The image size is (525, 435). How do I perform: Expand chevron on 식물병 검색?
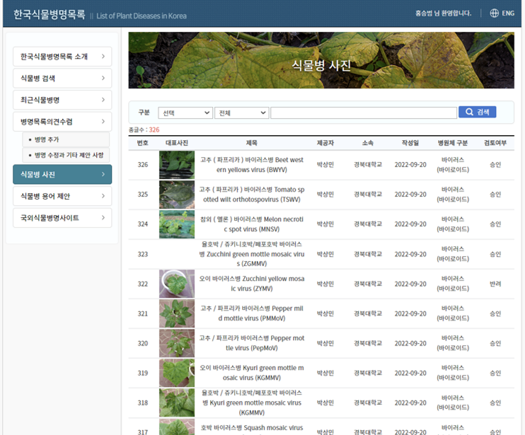103,78
